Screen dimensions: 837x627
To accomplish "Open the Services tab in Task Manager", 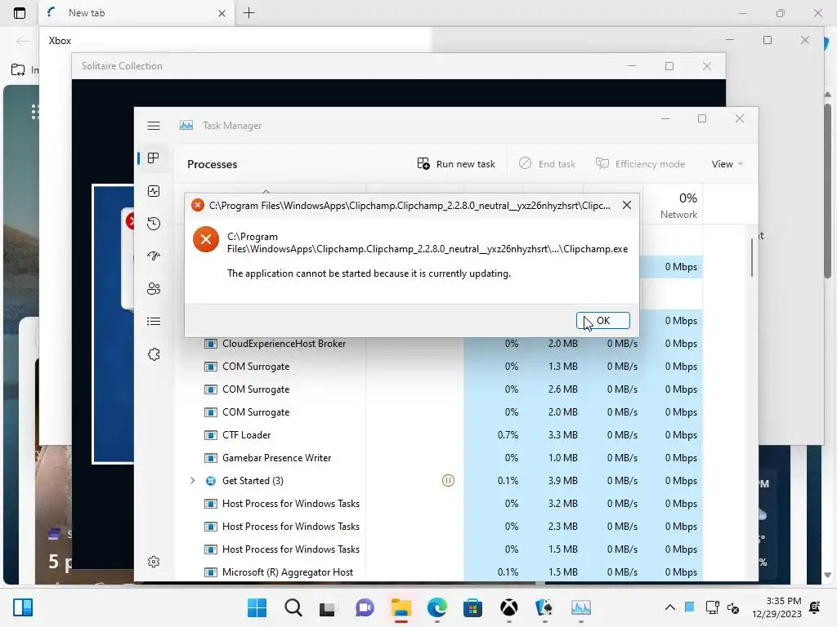I will (154, 354).
